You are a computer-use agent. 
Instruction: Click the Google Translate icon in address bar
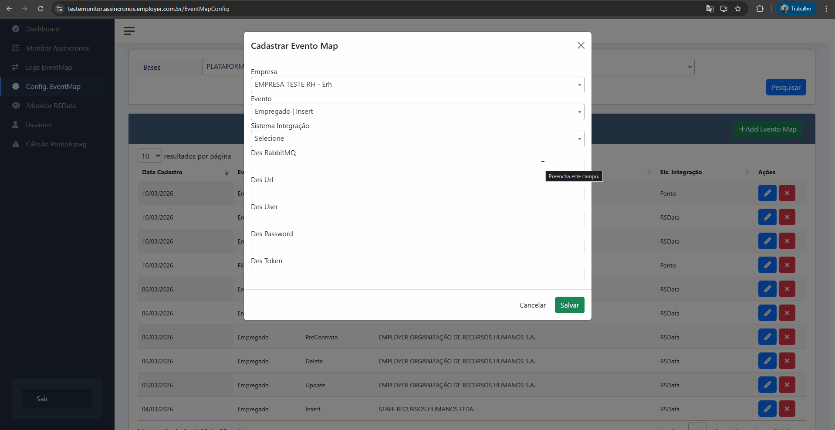[710, 9]
